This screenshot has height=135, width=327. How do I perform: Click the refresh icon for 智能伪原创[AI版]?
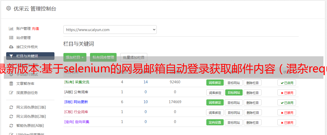tap(11, 126)
